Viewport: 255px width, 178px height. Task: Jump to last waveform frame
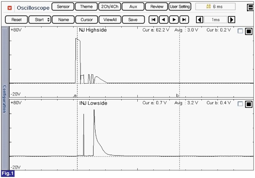[x=185, y=20]
